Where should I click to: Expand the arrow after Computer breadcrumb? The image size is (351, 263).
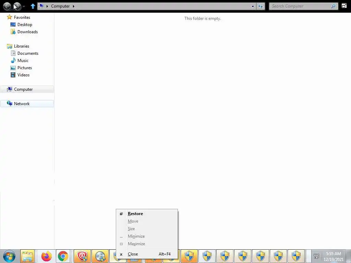click(73, 6)
